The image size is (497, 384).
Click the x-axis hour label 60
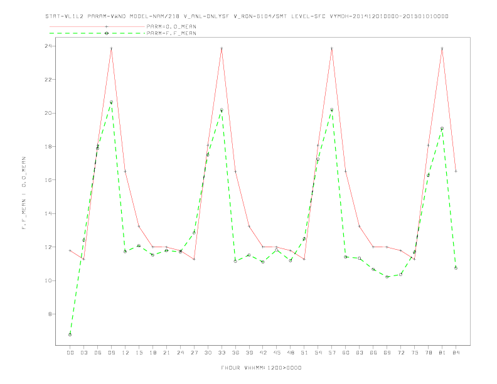(346, 353)
